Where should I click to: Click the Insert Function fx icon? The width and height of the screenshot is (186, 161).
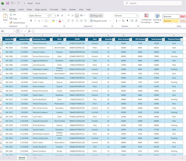(29, 31)
